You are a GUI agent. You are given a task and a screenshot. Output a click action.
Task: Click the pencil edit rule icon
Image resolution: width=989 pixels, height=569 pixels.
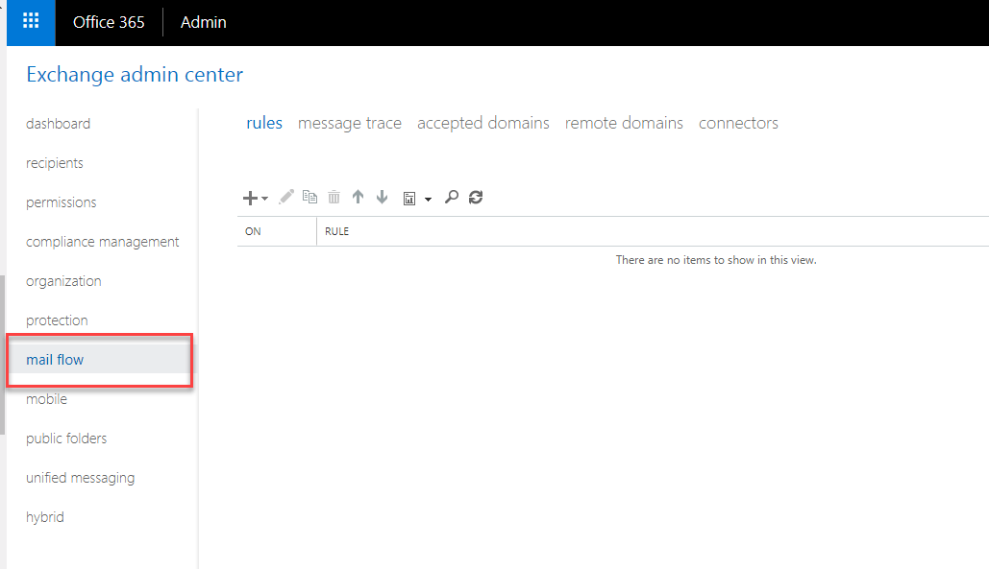pos(285,197)
